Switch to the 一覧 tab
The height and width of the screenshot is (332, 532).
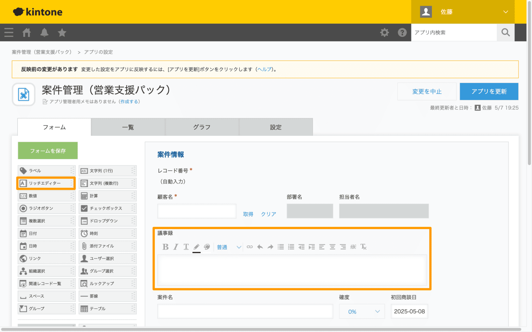[128, 127]
